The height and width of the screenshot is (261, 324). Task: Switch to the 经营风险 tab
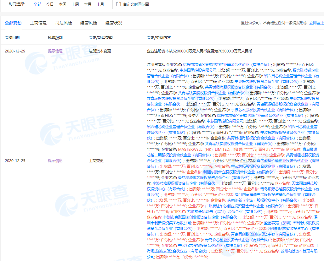pos(89,23)
